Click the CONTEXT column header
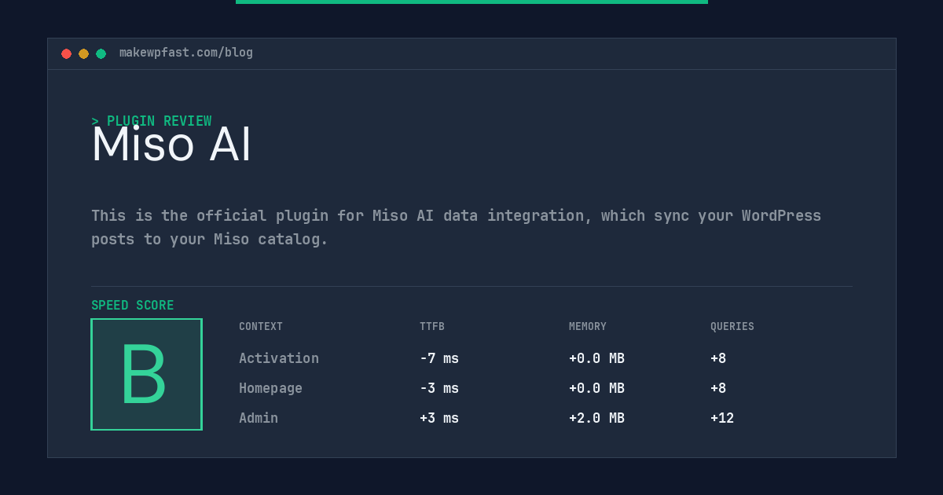Screen dimensions: 943x495 click(261, 327)
